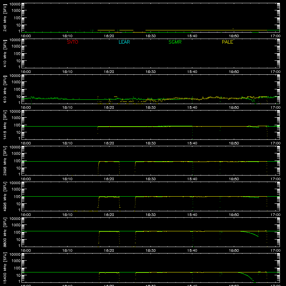Click the 16:30 tick under the 2695 MHz panel
Viewport: 286px width, 286px height.
151,179
